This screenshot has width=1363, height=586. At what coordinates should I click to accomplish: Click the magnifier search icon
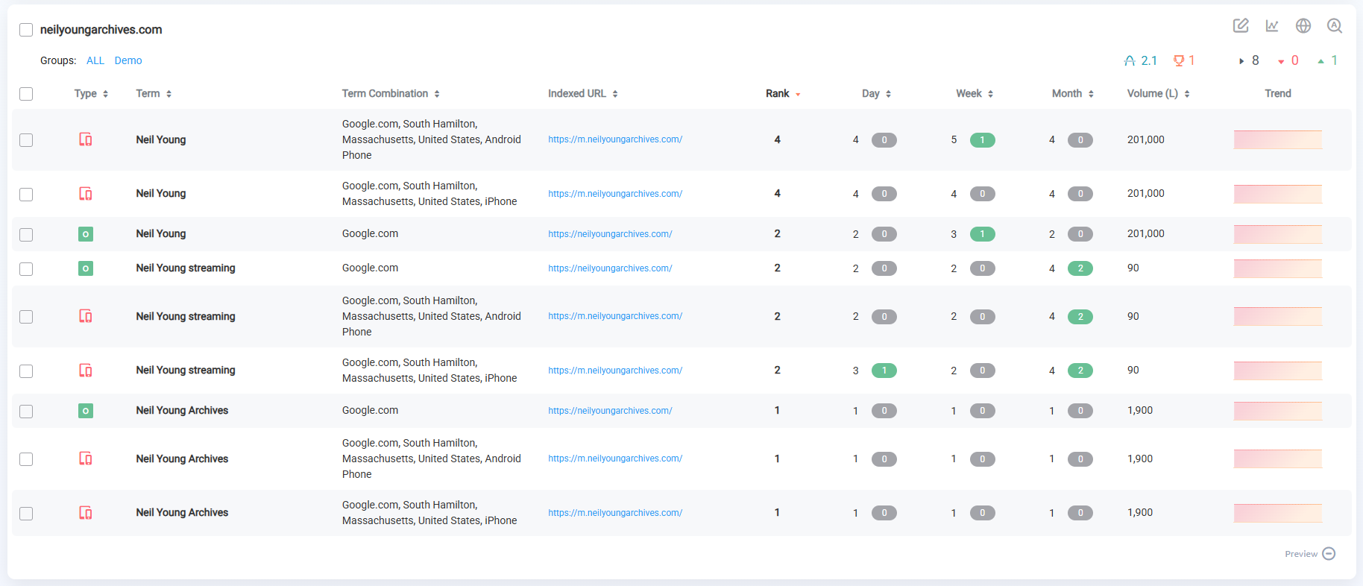coord(1335,25)
